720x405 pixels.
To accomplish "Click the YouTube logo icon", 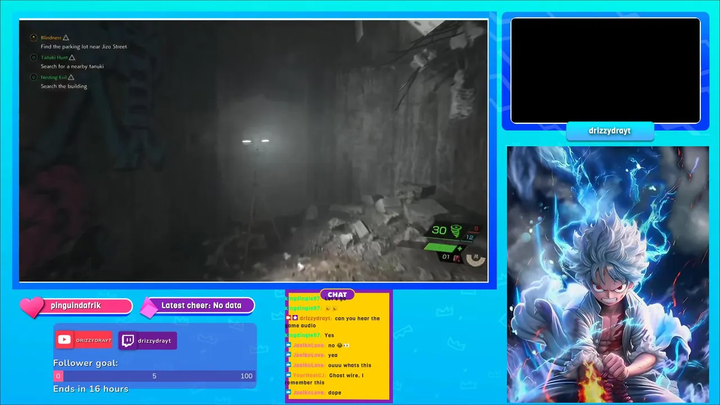I will [64, 340].
